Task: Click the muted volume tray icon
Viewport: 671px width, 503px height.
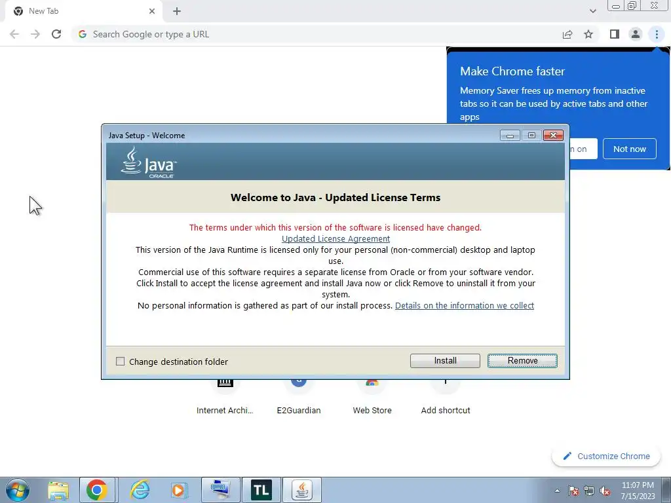Action: point(604,491)
